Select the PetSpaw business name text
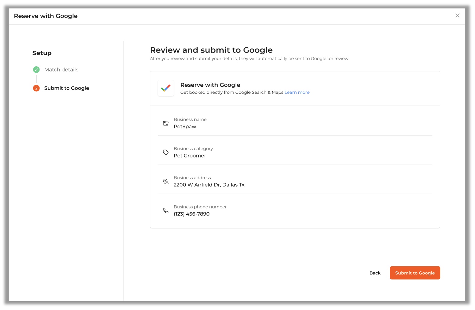The height and width of the screenshot is (310, 475). (185, 127)
